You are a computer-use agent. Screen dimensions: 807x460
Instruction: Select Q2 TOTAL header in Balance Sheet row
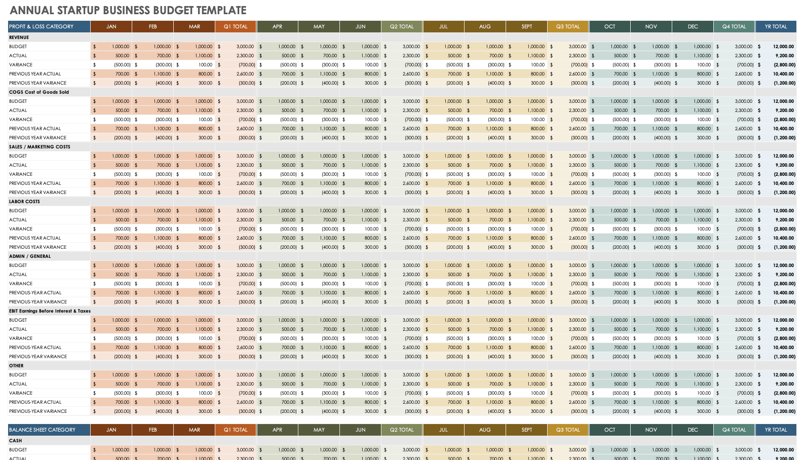pyautogui.click(x=402, y=430)
